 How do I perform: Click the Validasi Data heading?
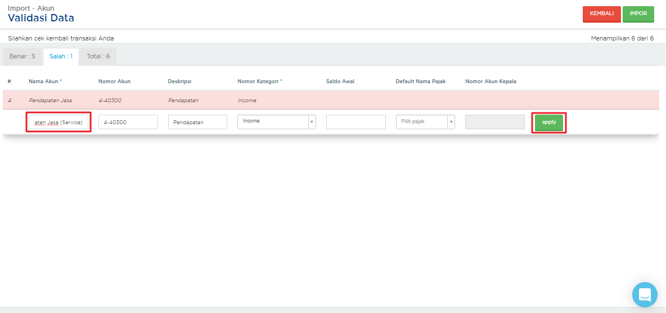click(x=40, y=18)
